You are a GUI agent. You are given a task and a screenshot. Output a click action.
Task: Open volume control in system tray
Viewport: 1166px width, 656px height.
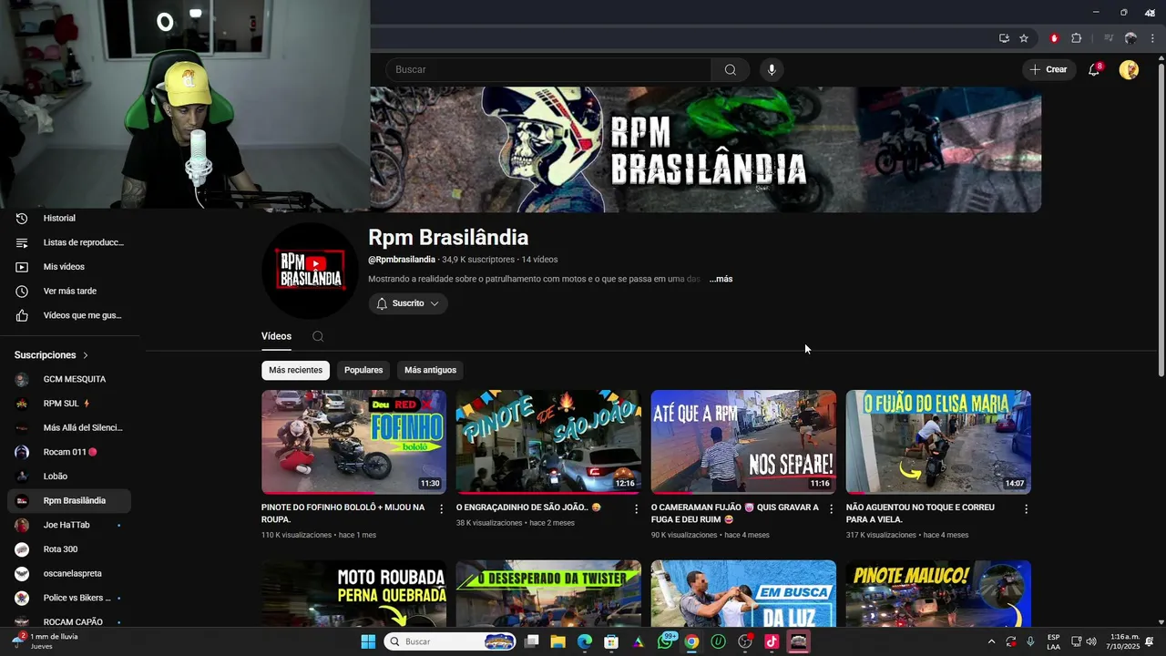coord(1091,641)
